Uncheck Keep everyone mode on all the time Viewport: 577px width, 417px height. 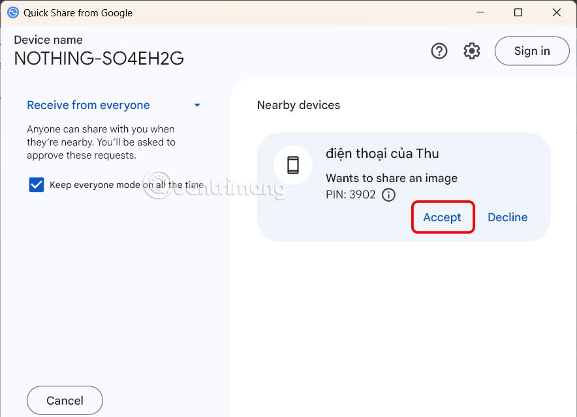click(37, 185)
